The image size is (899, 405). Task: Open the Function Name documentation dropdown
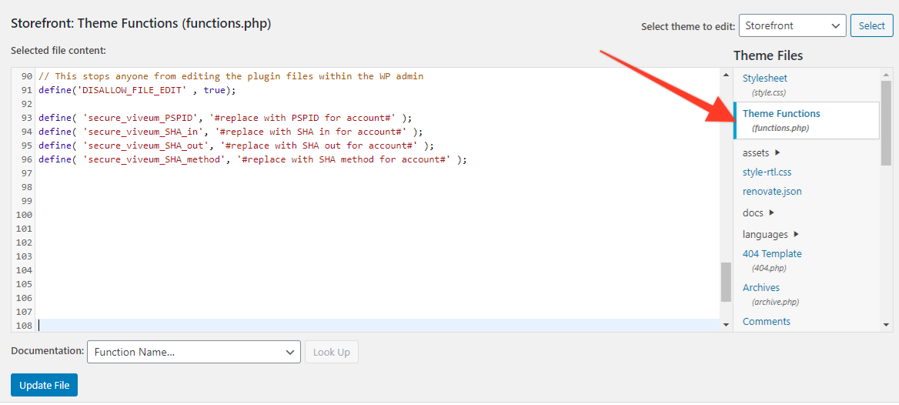(194, 352)
